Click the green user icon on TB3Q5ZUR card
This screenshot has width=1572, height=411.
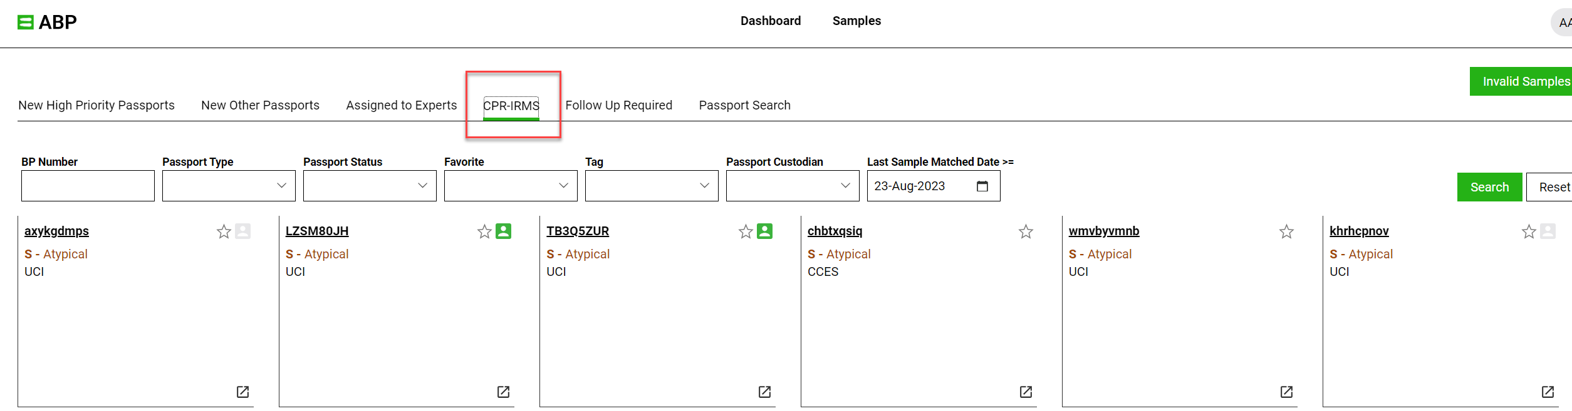coord(764,231)
